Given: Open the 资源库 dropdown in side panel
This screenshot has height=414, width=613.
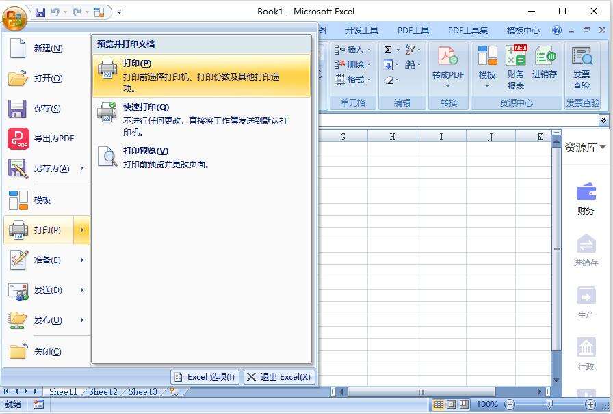Looking at the screenshot, I should click(585, 148).
